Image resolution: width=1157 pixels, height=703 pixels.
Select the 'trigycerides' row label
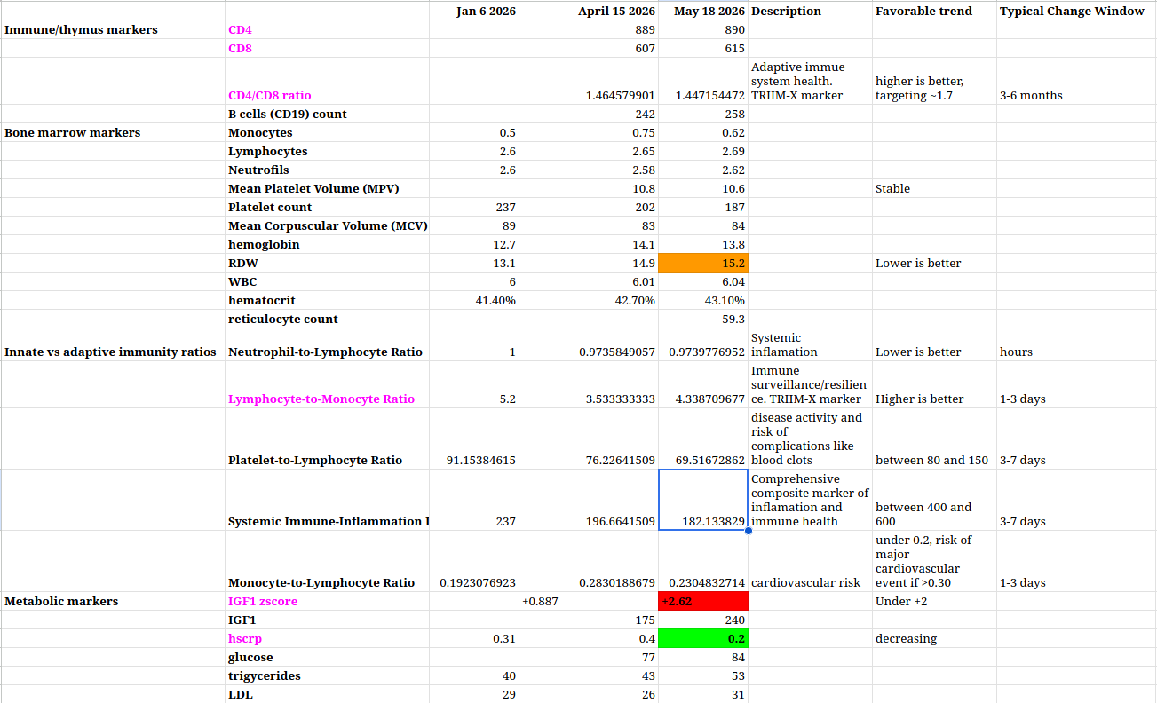coord(327,675)
